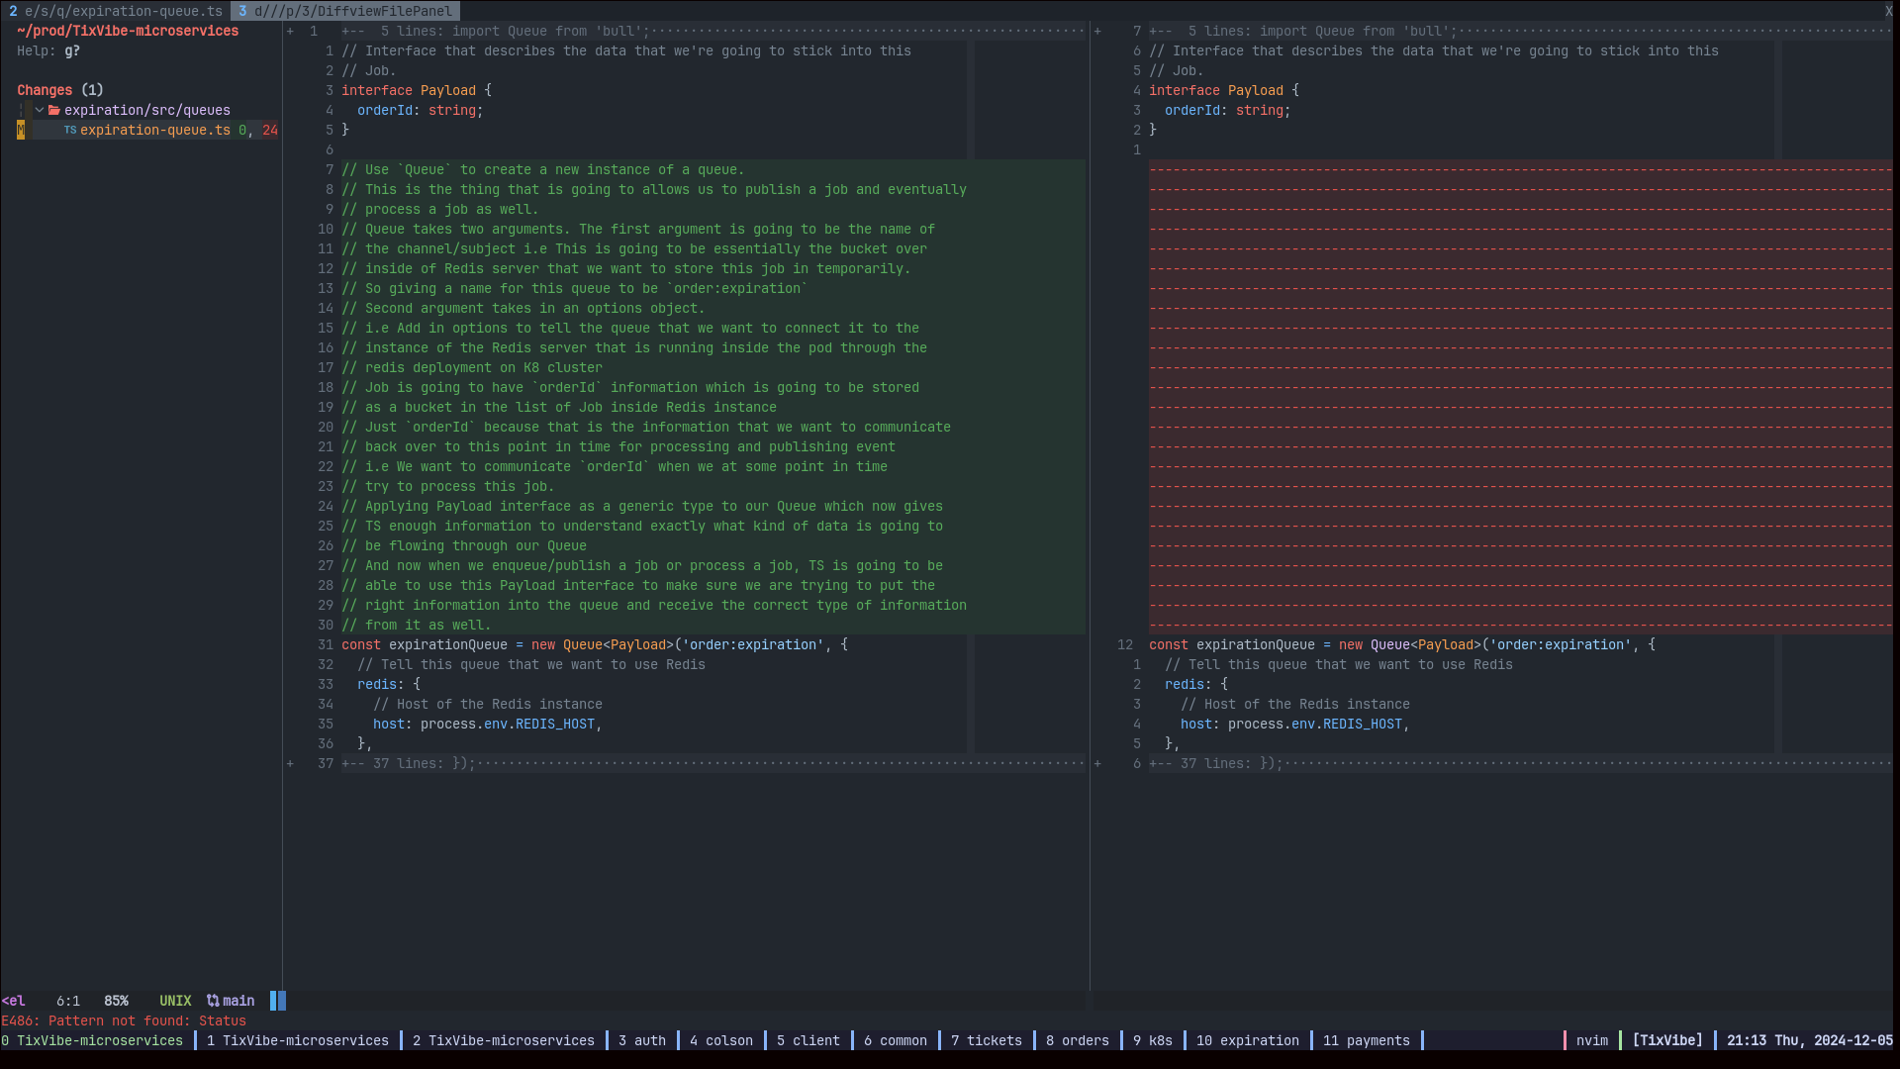This screenshot has height=1069, width=1900.
Task: Select the DiffviewFilePanel tab
Action: (346, 11)
